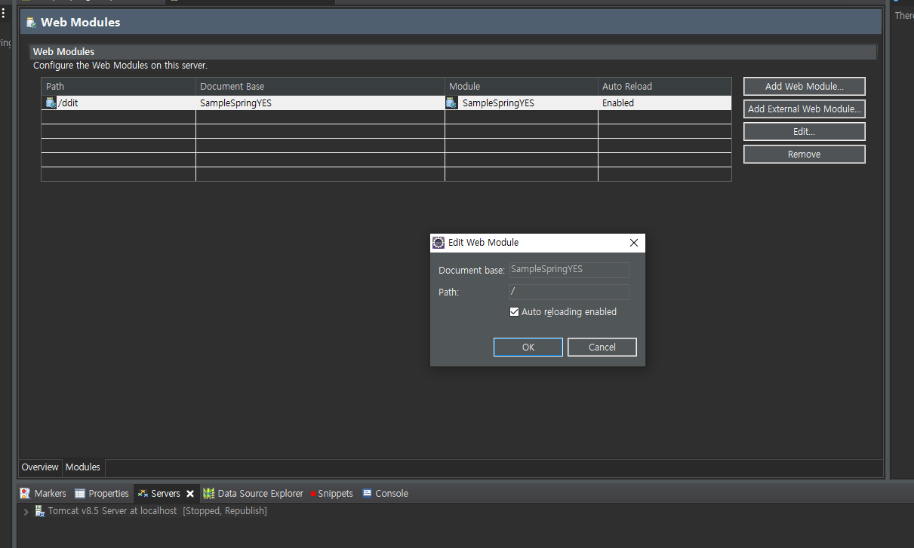Click the Auto Reload column header
The image size is (914, 548).
[x=665, y=87]
